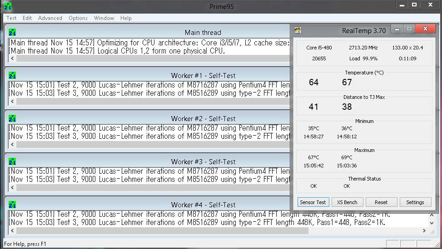Click the minimum temperature time 14:58:12
Screen dimensions: 442x249
[347, 137]
